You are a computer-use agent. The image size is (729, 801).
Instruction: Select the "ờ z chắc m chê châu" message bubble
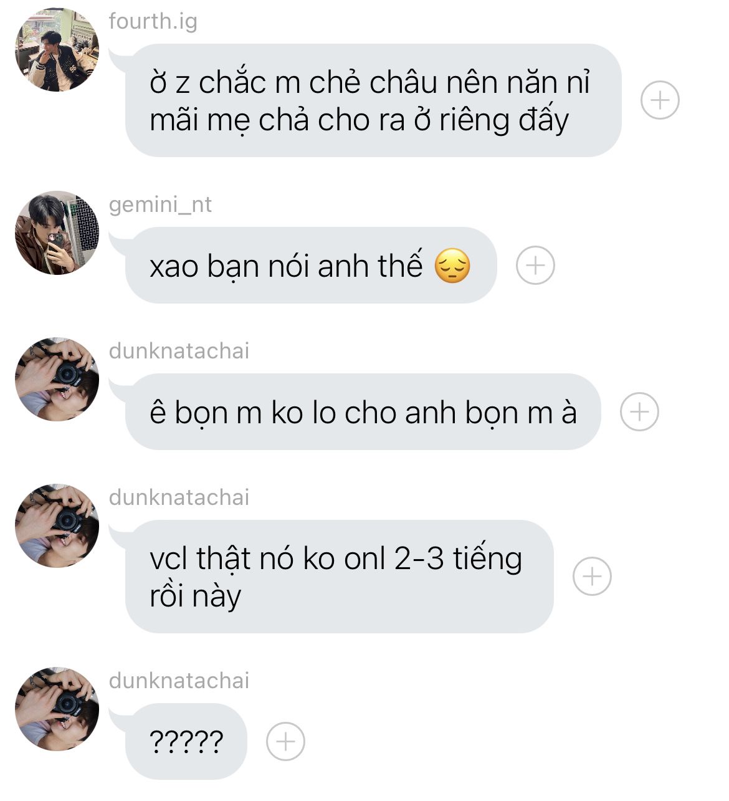tap(373, 100)
